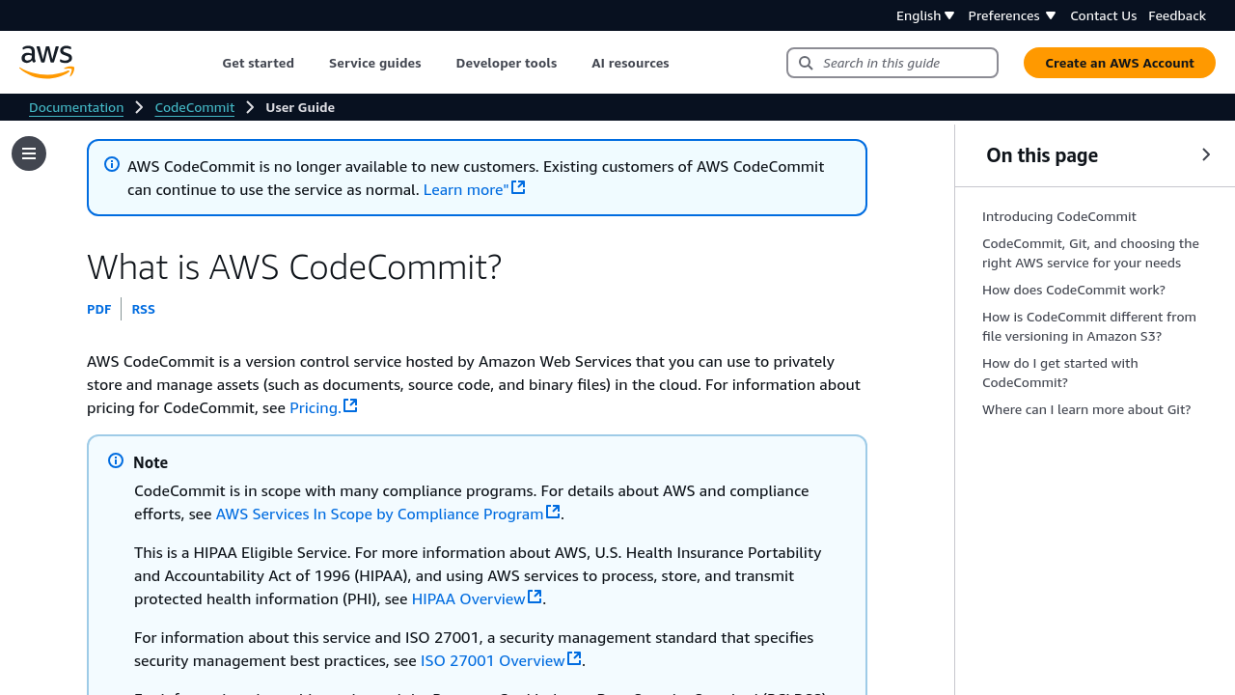Open the English language dropdown
1235x695 pixels.
click(x=924, y=15)
